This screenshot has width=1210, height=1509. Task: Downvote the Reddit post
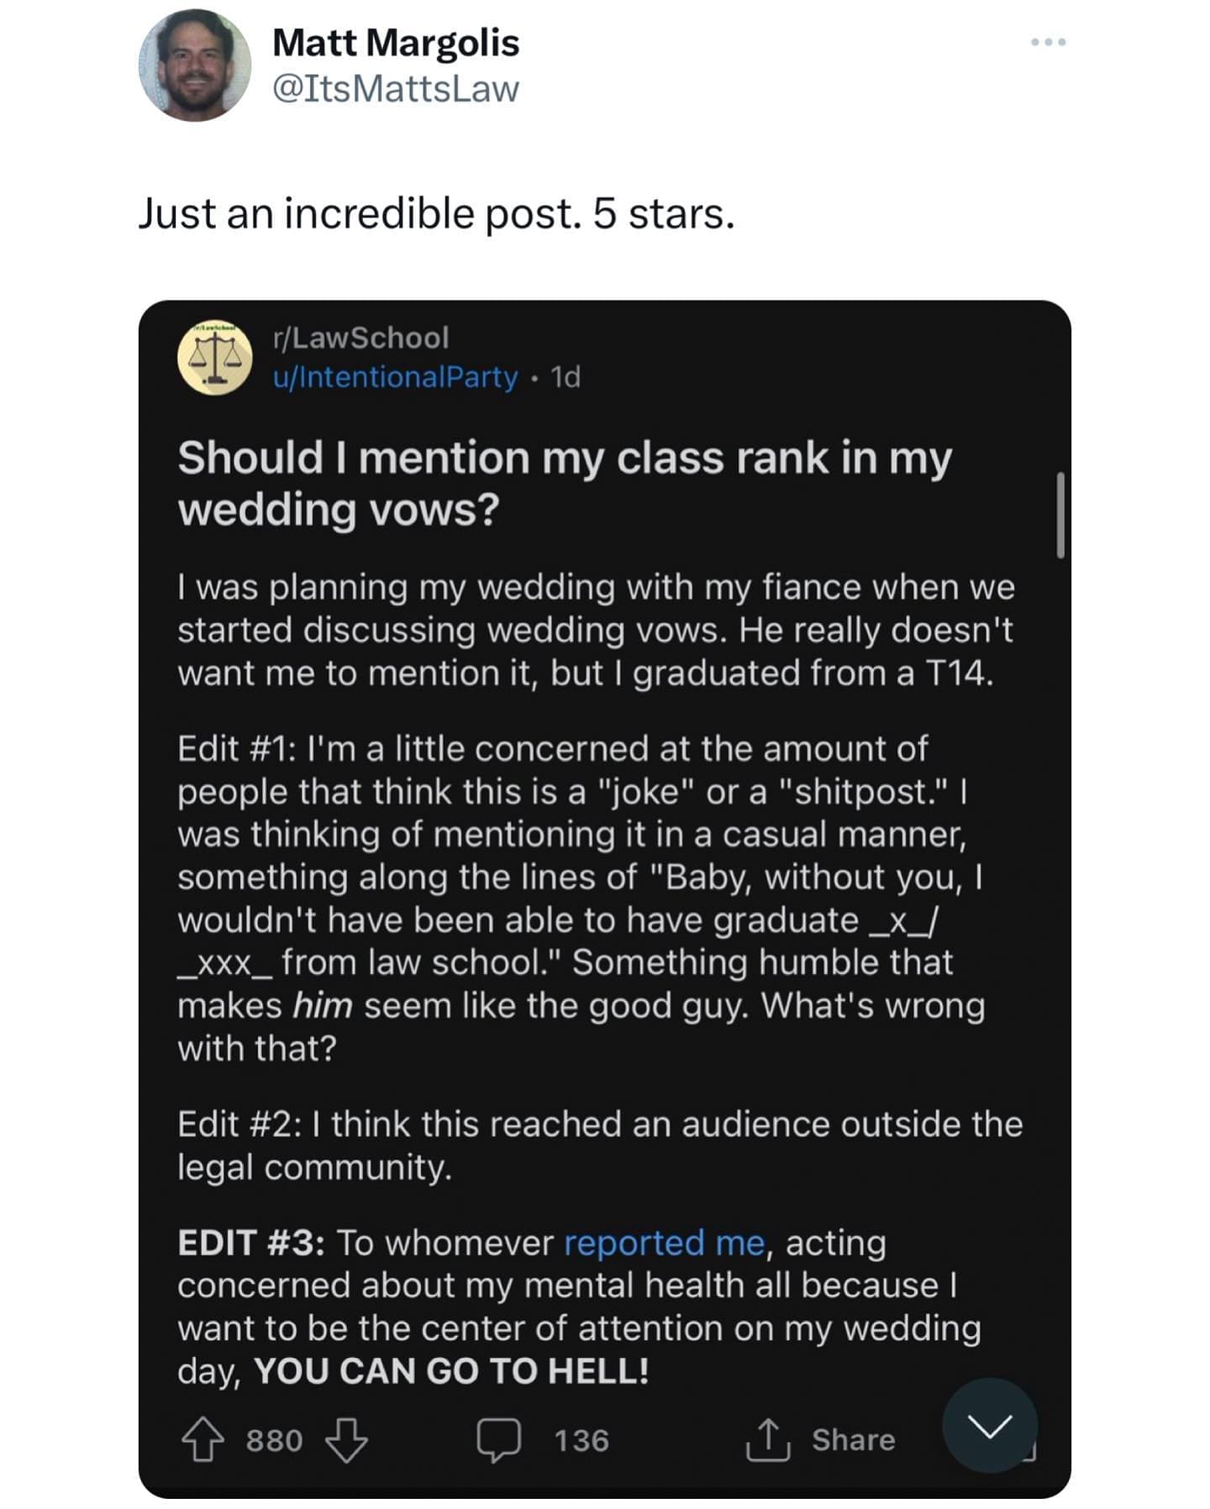point(346,1439)
